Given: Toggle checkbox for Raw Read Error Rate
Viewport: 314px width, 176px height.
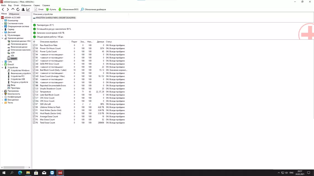Looking at the screenshot, I should [x=34, y=45].
